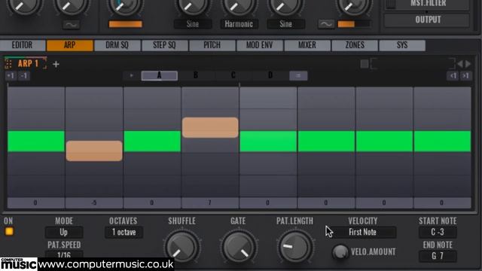This screenshot has width=482, height=271.
Task: Open the Velocity dropdown showing First Note
Action: 363,233
